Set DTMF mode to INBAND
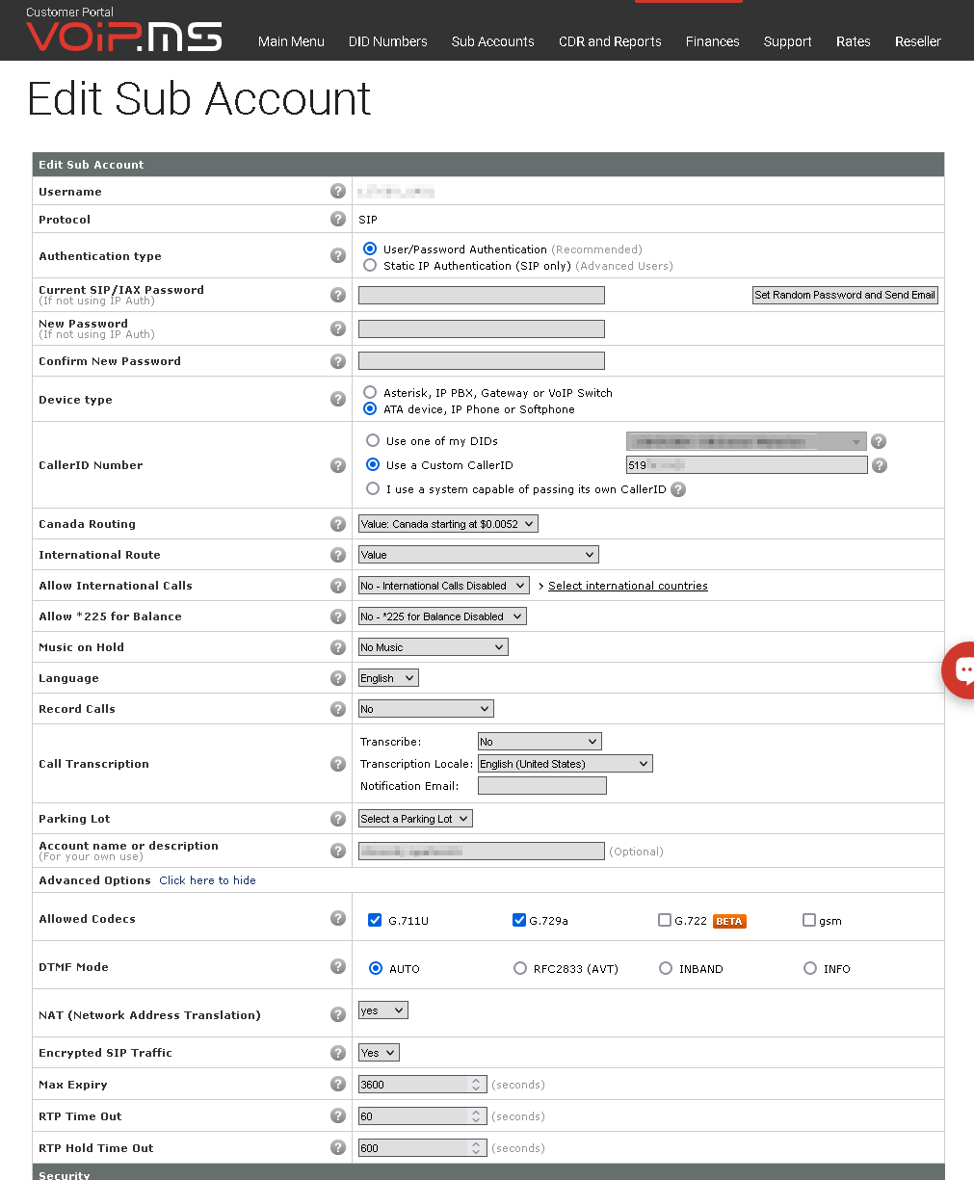The height and width of the screenshot is (1180, 974). (666, 968)
